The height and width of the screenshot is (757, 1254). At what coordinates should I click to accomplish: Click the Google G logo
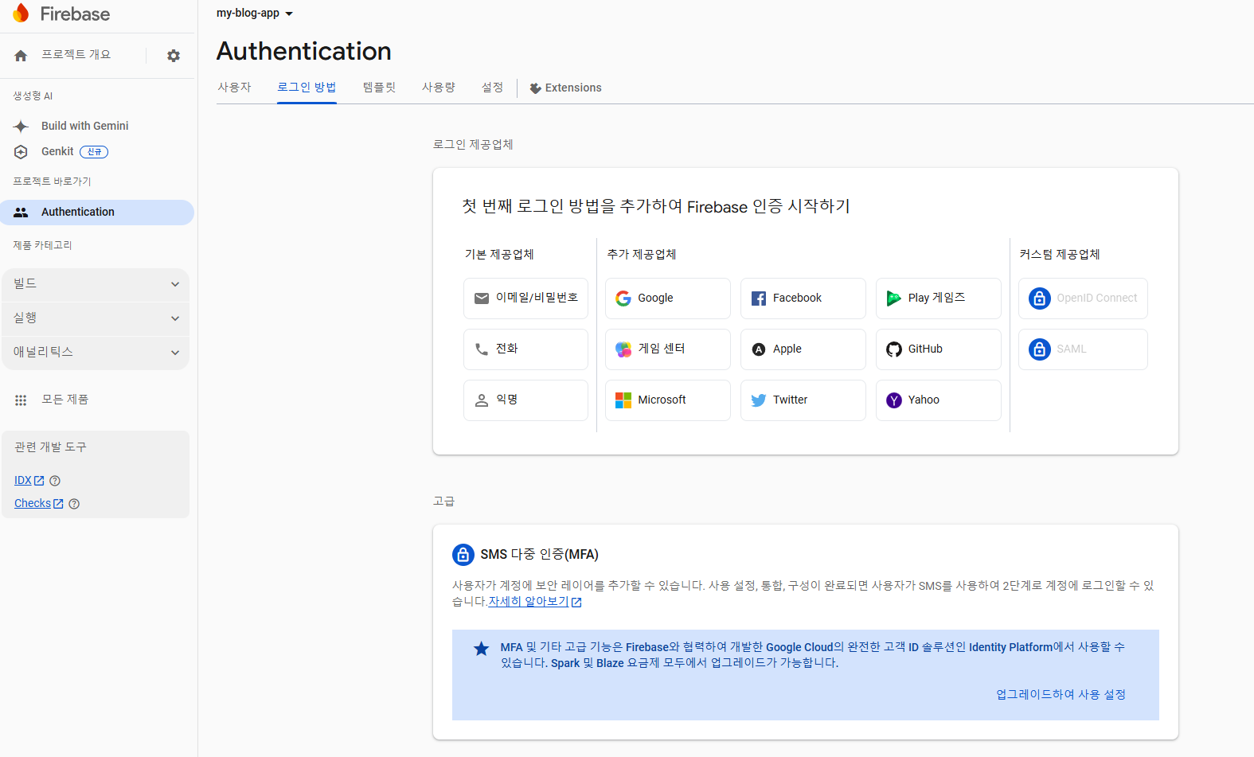pyautogui.click(x=623, y=299)
